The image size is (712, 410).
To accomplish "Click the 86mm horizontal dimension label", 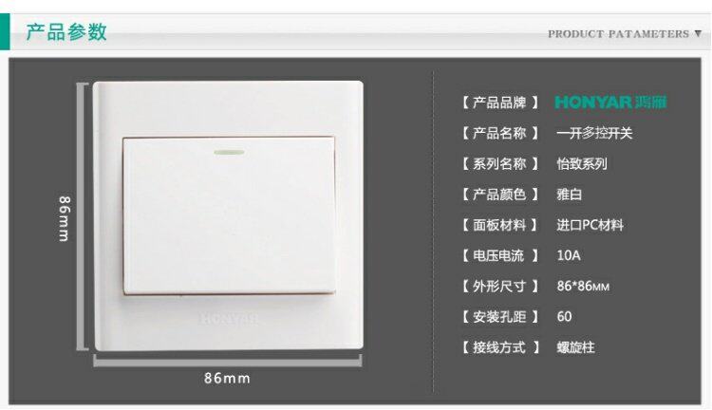I will click(227, 378).
